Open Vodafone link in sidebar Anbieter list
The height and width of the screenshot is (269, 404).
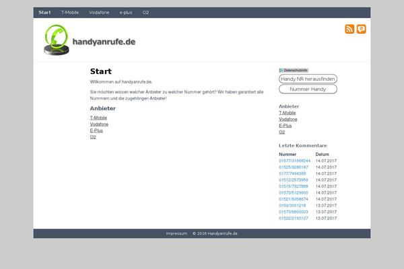[x=288, y=119]
